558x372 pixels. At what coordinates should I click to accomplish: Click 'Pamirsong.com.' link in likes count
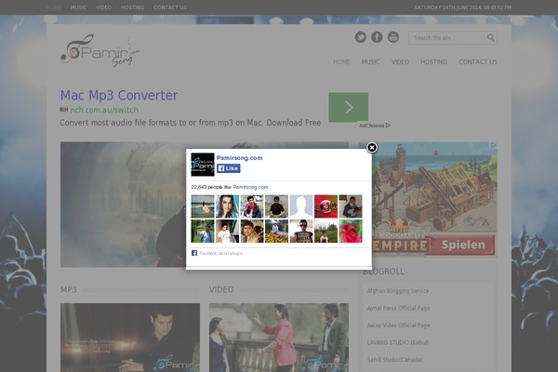point(251,187)
